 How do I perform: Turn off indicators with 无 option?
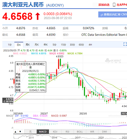(x=30, y=132)
